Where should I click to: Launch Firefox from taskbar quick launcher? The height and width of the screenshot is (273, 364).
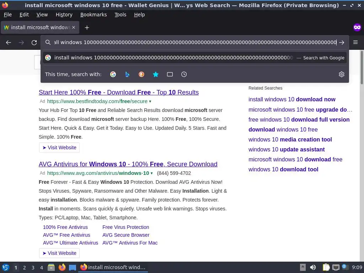coord(62,267)
